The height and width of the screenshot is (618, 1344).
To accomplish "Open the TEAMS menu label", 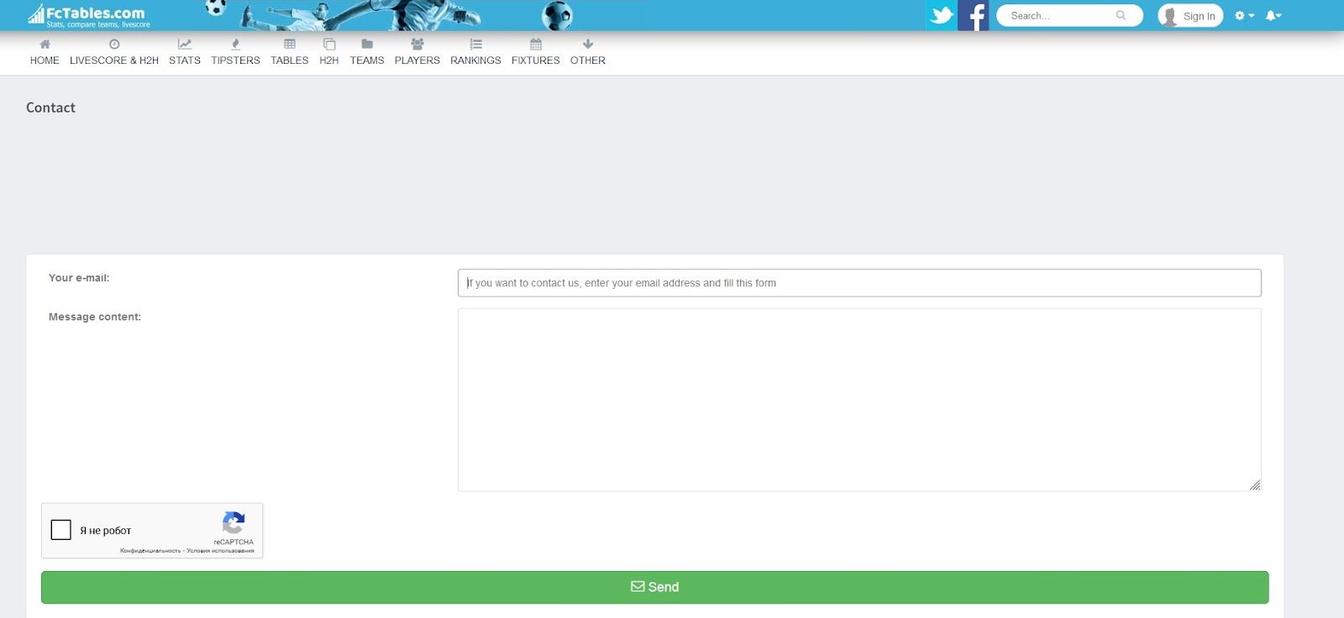I will 367,60.
